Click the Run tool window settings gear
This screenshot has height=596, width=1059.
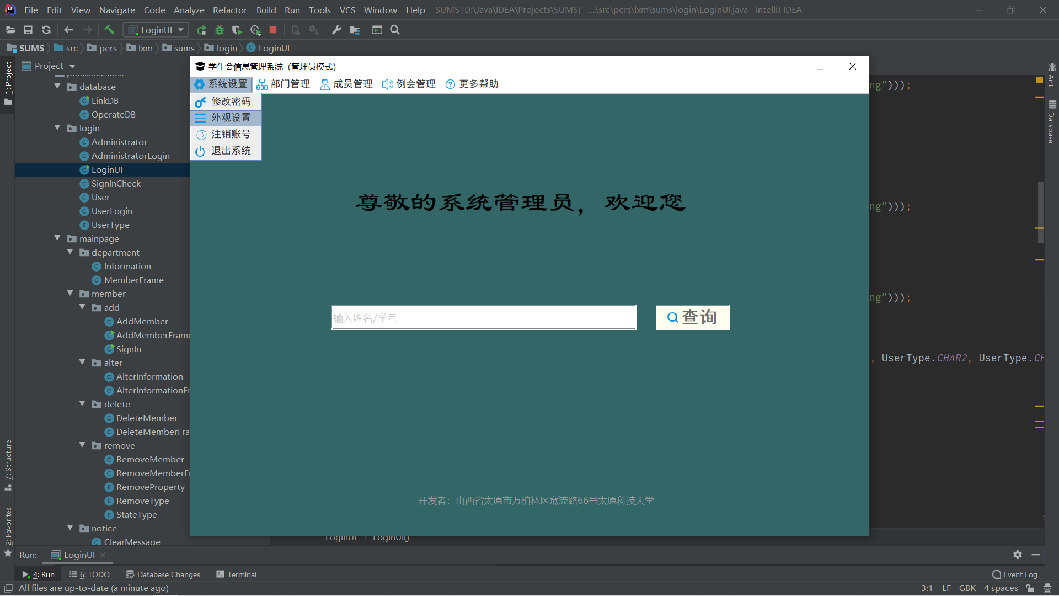pyautogui.click(x=1018, y=555)
